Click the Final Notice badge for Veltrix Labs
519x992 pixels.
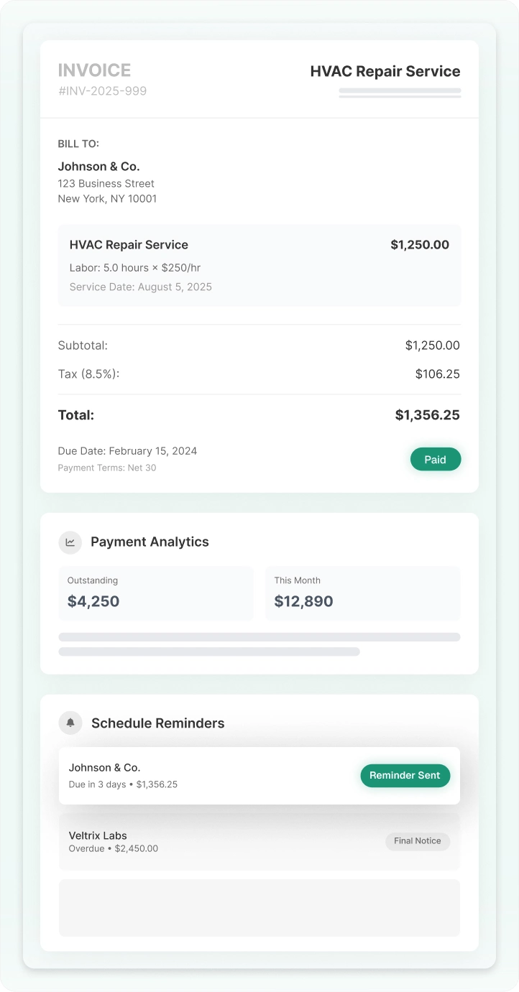pos(418,841)
